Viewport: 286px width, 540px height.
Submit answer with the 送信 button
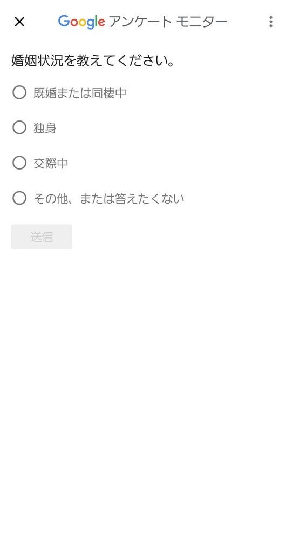42,237
